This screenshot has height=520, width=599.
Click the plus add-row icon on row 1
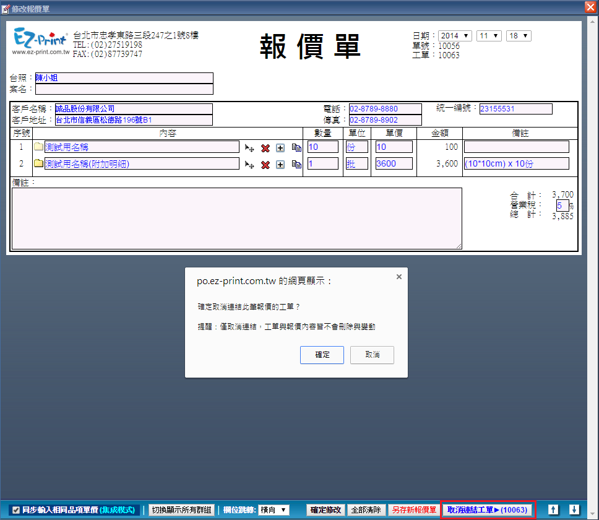coord(280,148)
